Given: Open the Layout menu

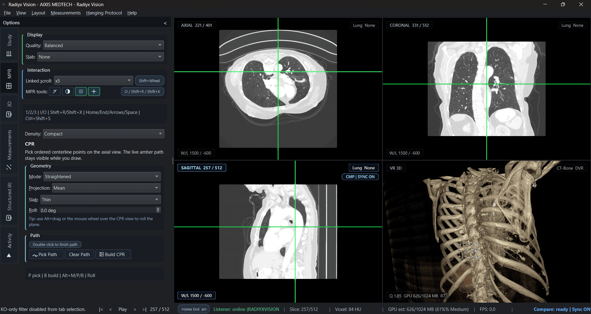Looking at the screenshot, I should pos(38,13).
